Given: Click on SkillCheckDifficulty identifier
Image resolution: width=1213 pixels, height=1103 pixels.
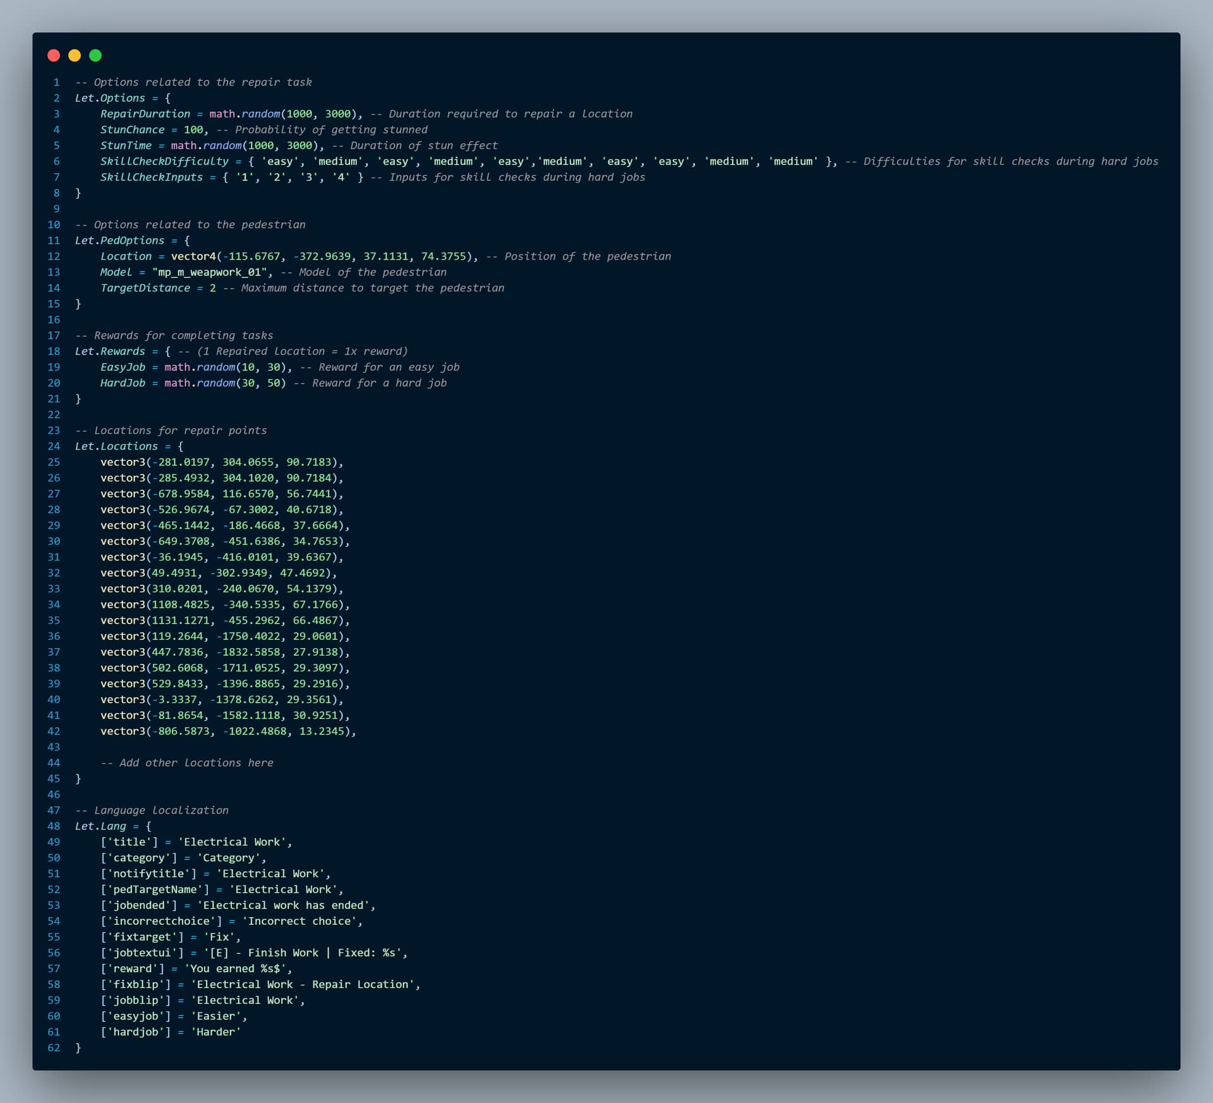Looking at the screenshot, I should point(164,161).
